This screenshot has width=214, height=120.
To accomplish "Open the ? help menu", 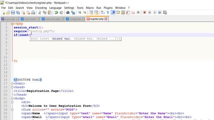I will [129, 8].
